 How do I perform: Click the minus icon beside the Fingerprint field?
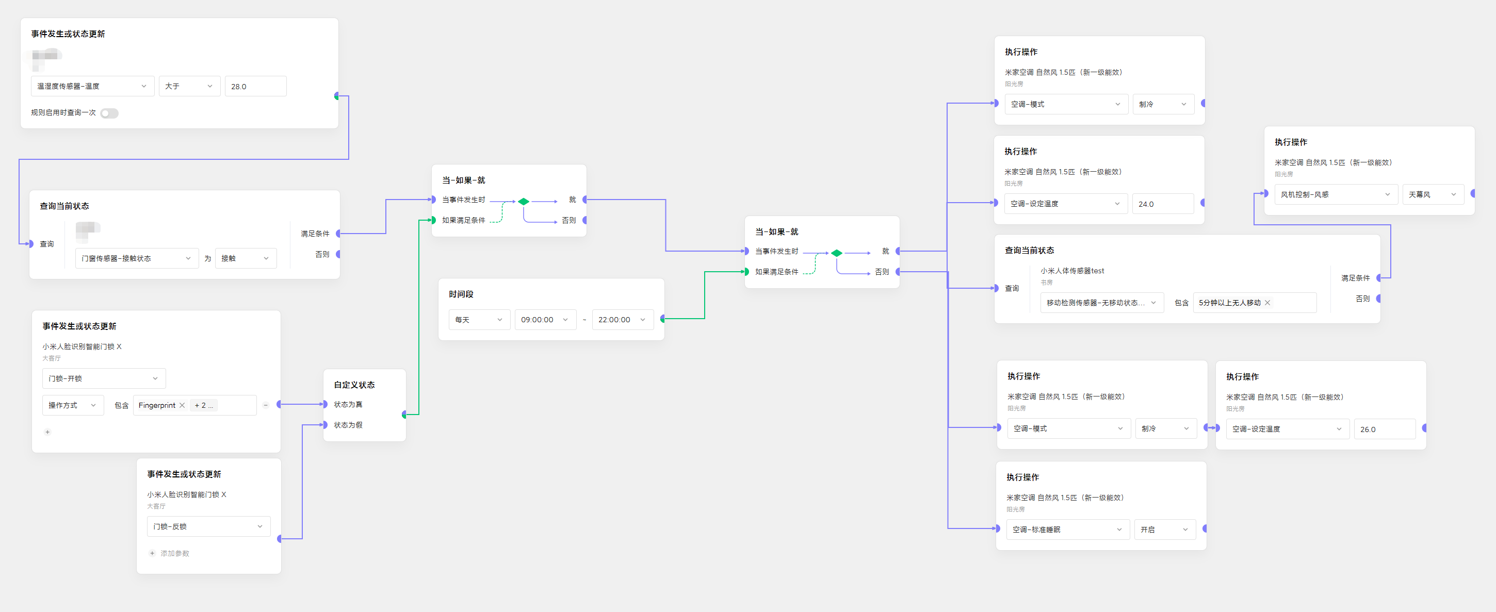click(x=265, y=405)
